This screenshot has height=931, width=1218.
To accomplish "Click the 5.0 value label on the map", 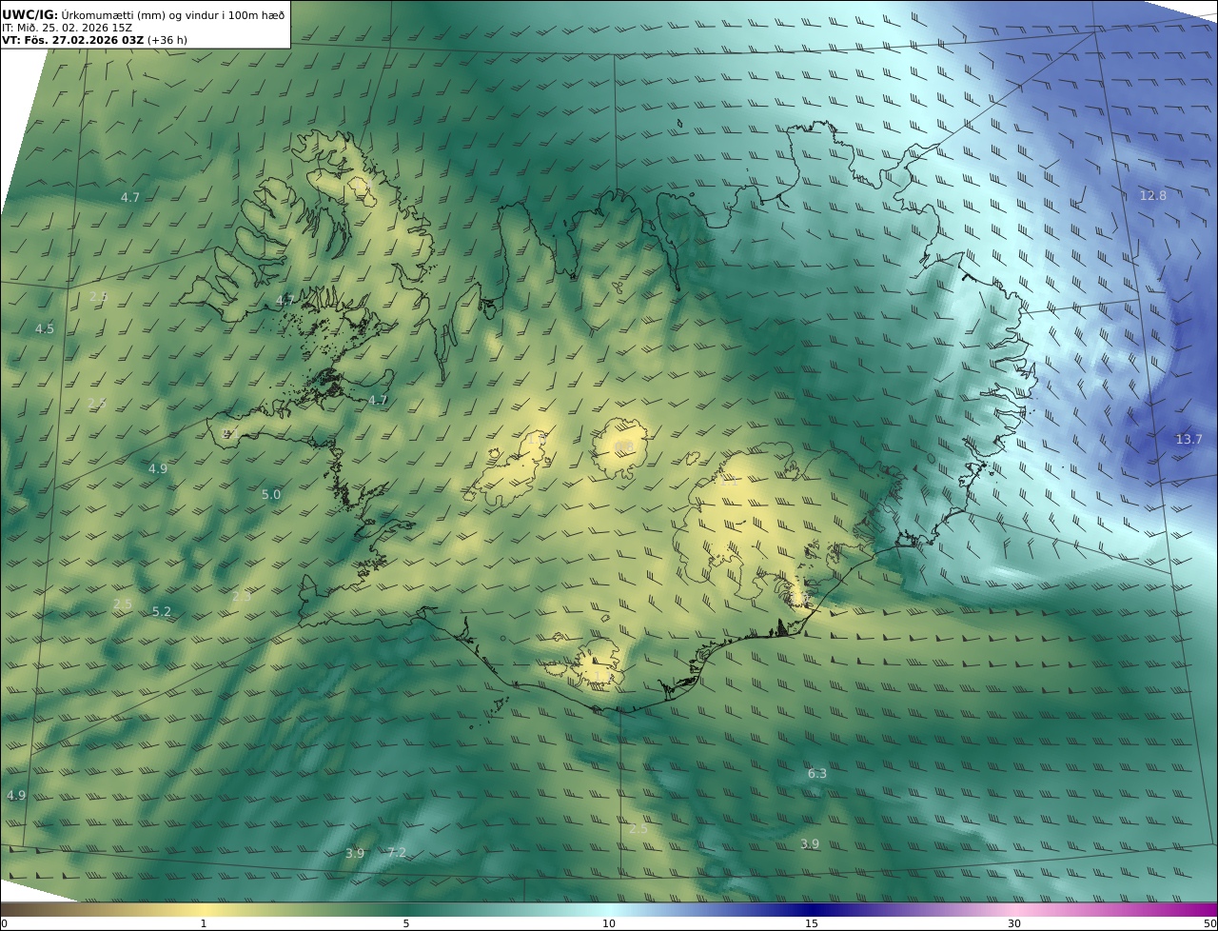I will click(271, 494).
